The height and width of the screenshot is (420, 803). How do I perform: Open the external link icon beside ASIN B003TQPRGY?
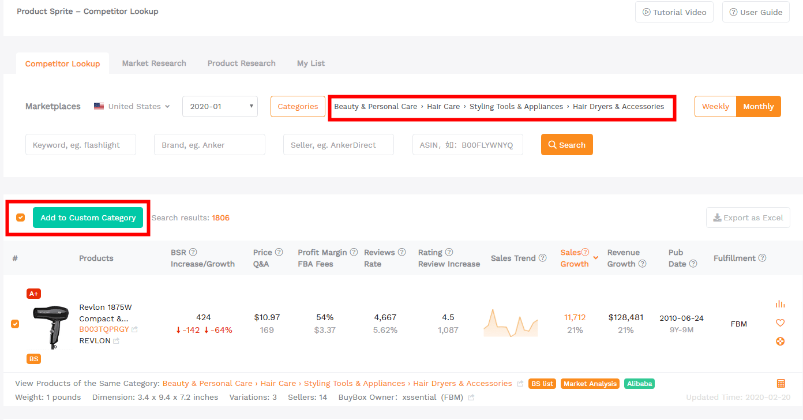[133, 329]
